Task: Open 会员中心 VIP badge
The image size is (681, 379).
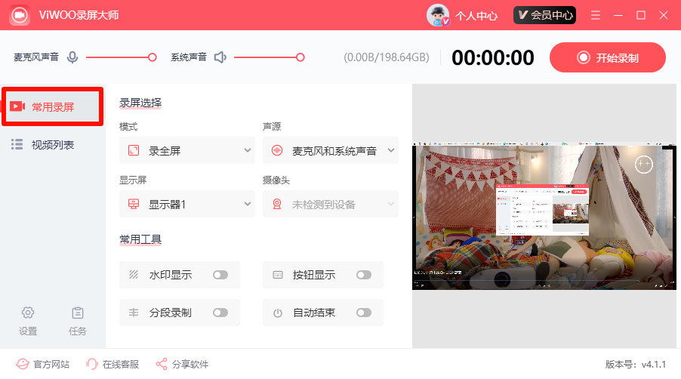Action: click(544, 15)
